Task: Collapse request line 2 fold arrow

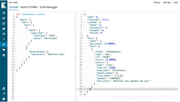Action: click(15, 17)
